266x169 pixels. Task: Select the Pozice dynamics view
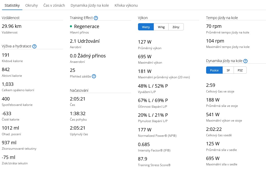(214, 70)
